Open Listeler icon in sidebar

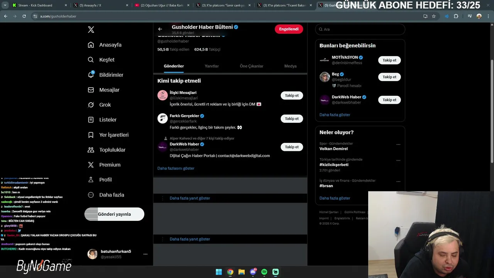pyautogui.click(x=91, y=120)
